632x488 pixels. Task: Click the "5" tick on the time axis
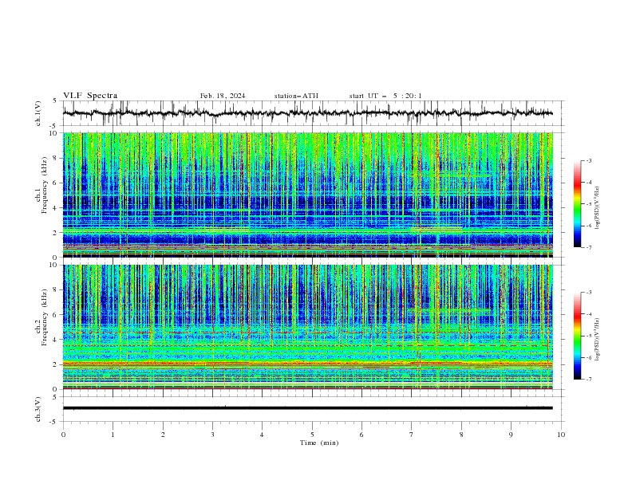point(312,435)
